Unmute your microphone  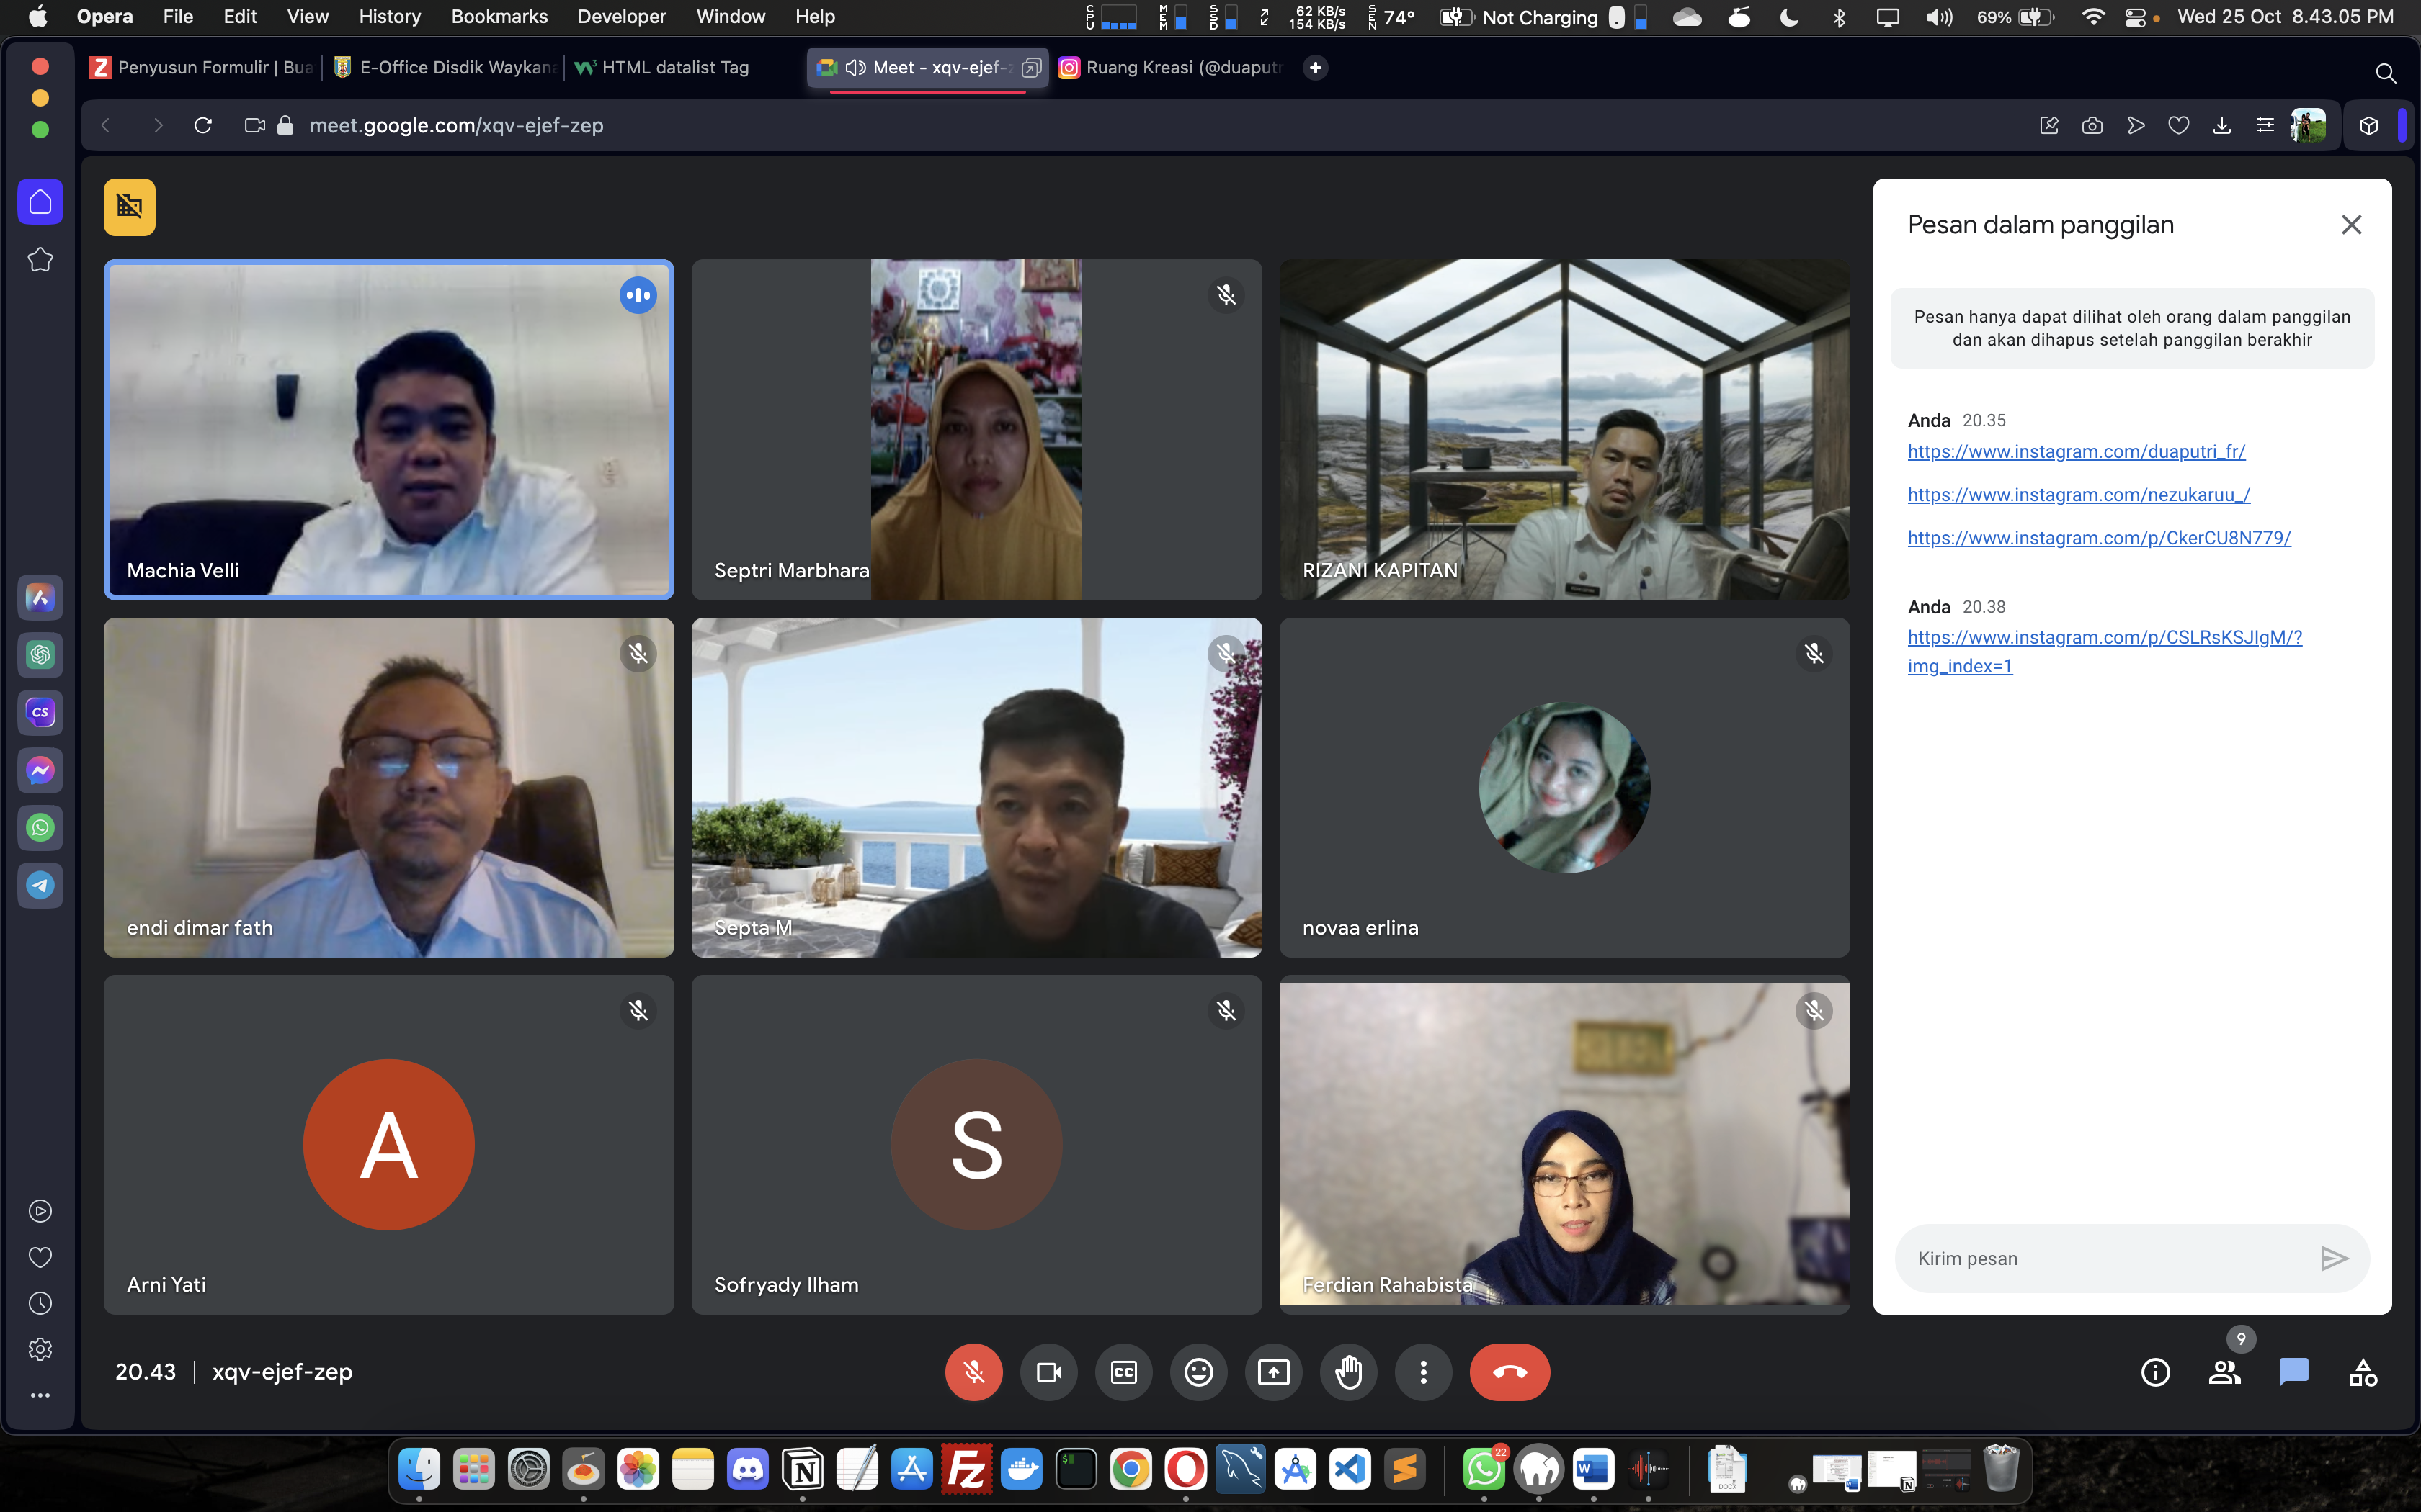[973, 1372]
